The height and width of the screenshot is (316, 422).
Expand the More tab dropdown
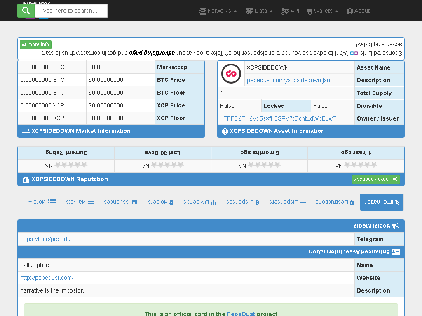(x=42, y=202)
